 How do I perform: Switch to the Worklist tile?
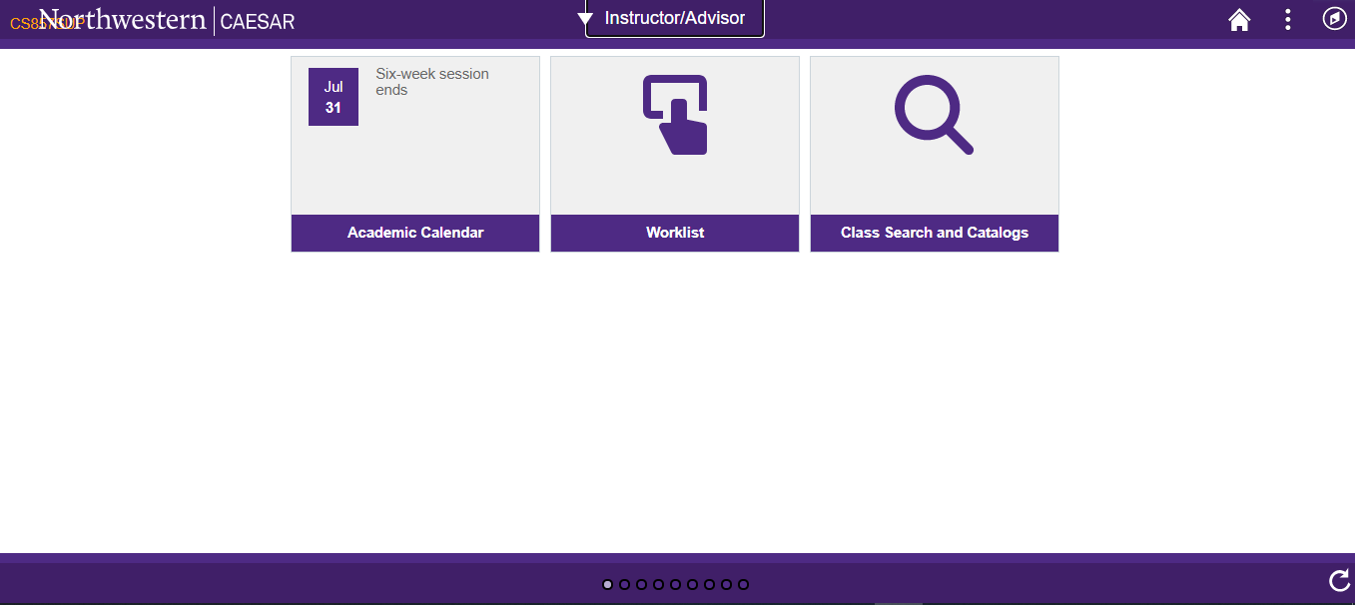click(675, 233)
